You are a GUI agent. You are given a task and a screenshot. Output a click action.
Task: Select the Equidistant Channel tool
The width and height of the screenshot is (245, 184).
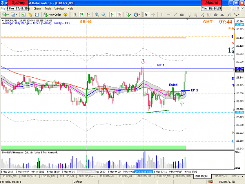coord(189,15)
